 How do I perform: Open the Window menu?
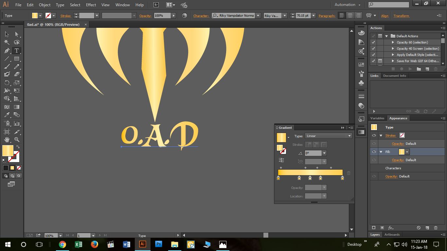(123, 5)
